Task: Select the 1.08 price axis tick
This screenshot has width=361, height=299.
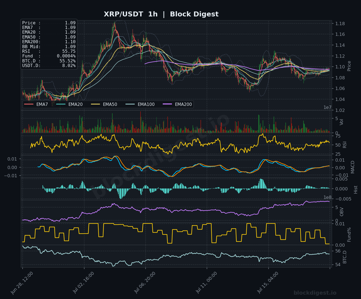Action: click(340, 78)
